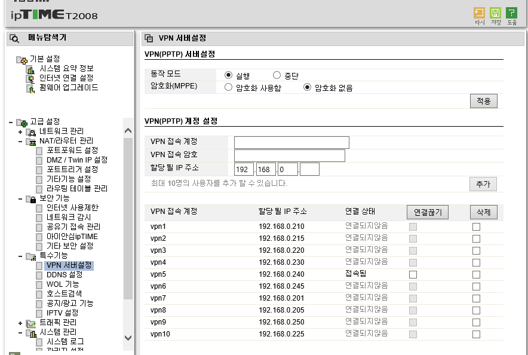
Task: Select the 중단 operation mode radio
Action: coord(277,75)
